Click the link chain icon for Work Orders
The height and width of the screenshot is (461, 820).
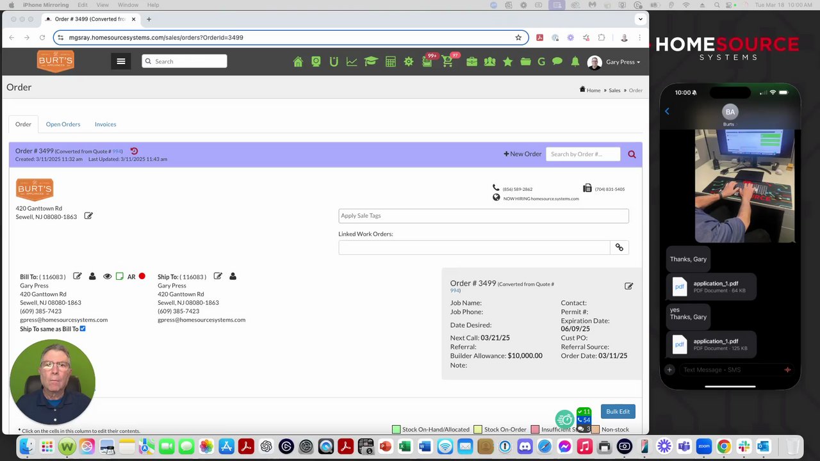(619, 247)
